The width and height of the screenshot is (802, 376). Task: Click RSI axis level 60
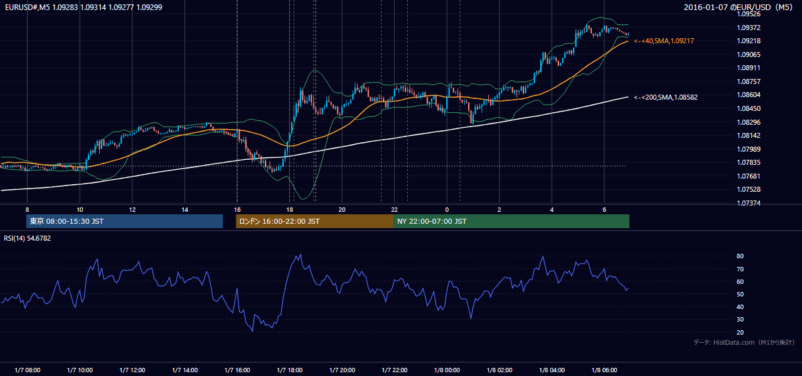(x=741, y=281)
